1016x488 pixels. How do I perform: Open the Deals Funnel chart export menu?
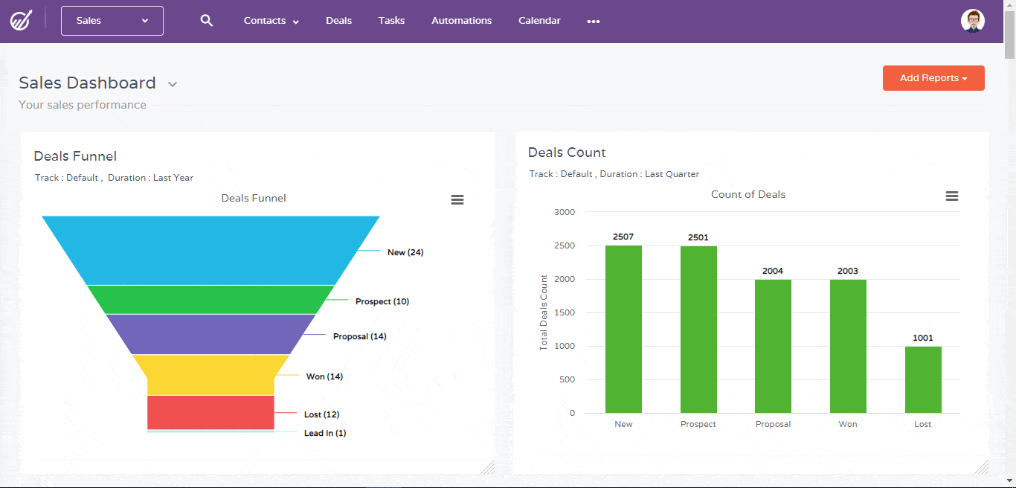pos(457,199)
